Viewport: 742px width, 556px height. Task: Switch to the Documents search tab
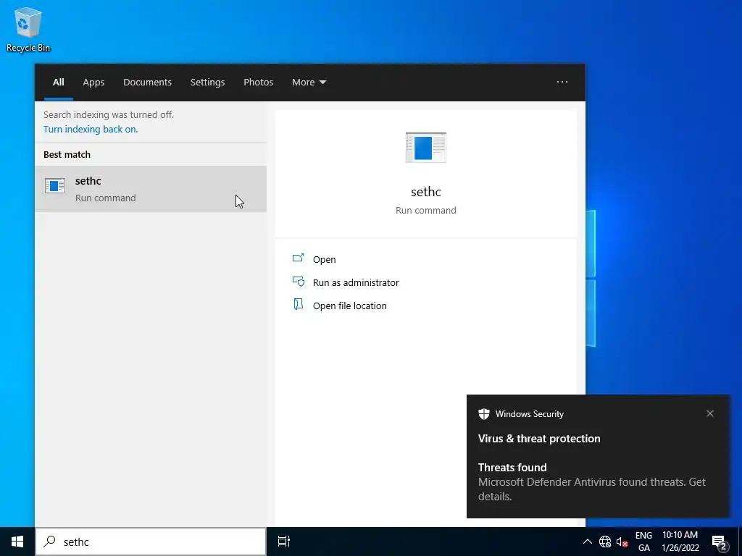click(147, 83)
